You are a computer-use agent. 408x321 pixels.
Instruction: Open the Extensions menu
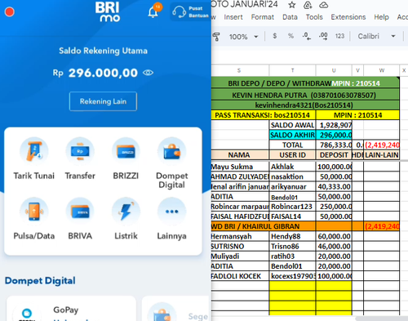point(348,17)
